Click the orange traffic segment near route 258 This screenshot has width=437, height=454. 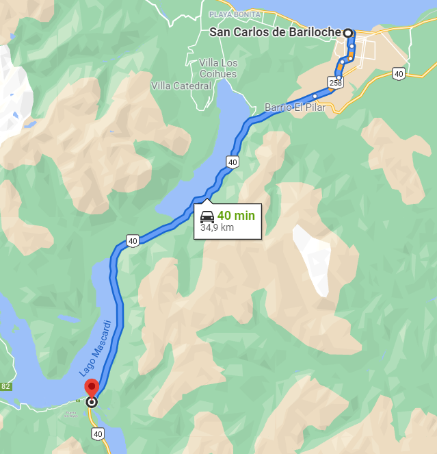[x=339, y=67]
